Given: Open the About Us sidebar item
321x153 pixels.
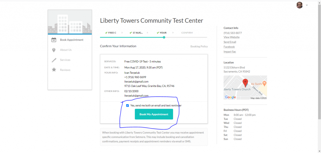Looking at the screenshot, I should (x=66, y=50).
